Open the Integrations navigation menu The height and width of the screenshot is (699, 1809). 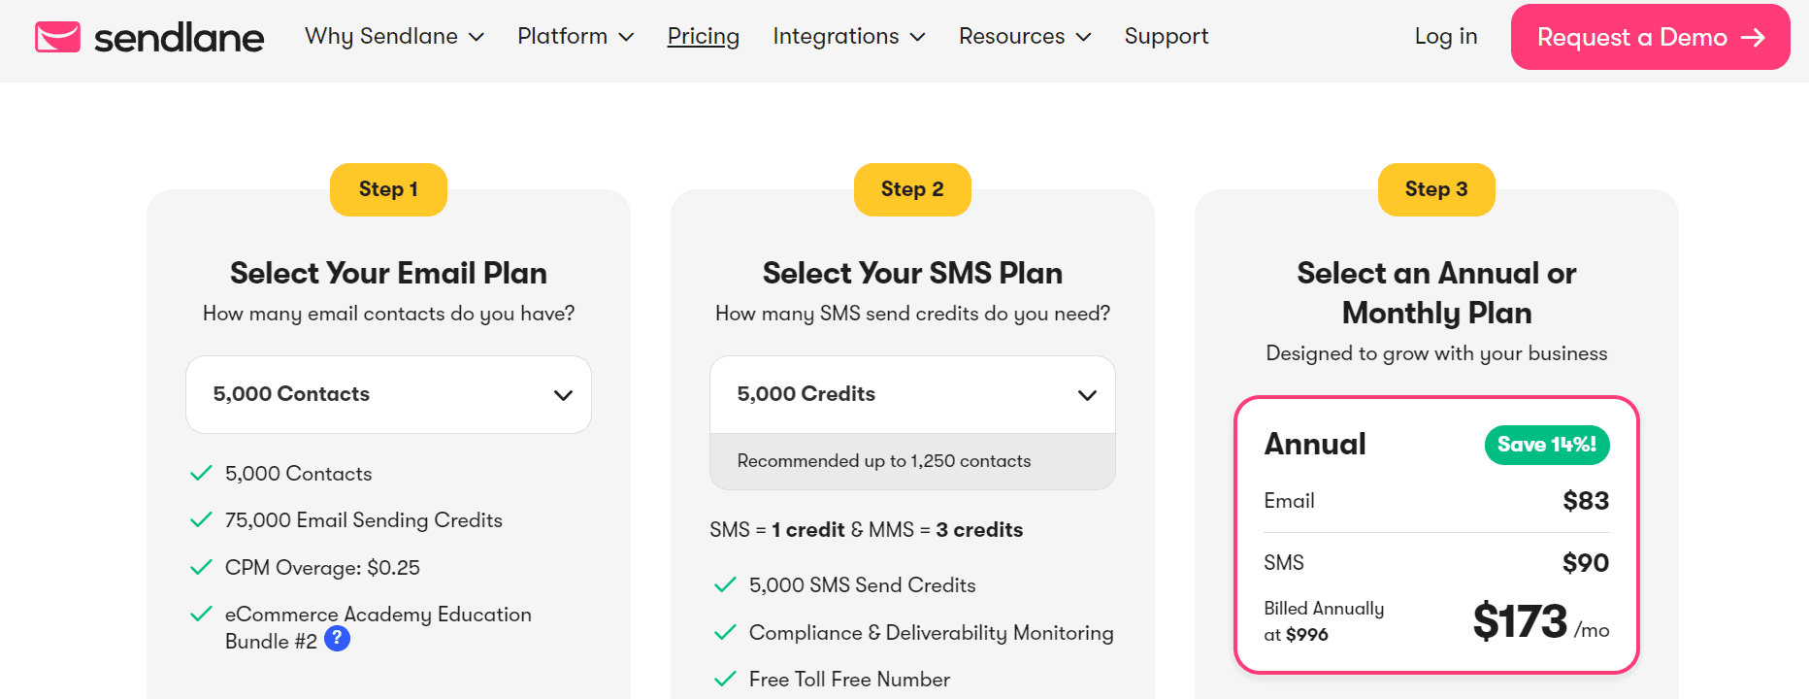point(848,37)
